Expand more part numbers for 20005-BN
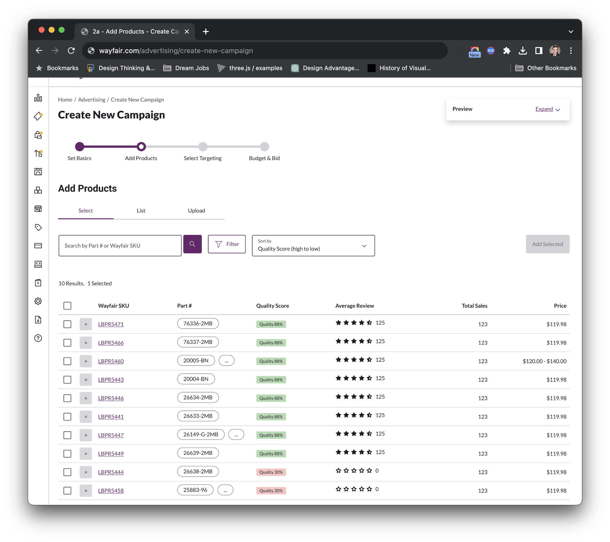The height and width of the screenshot is (542, 610). 227,360
